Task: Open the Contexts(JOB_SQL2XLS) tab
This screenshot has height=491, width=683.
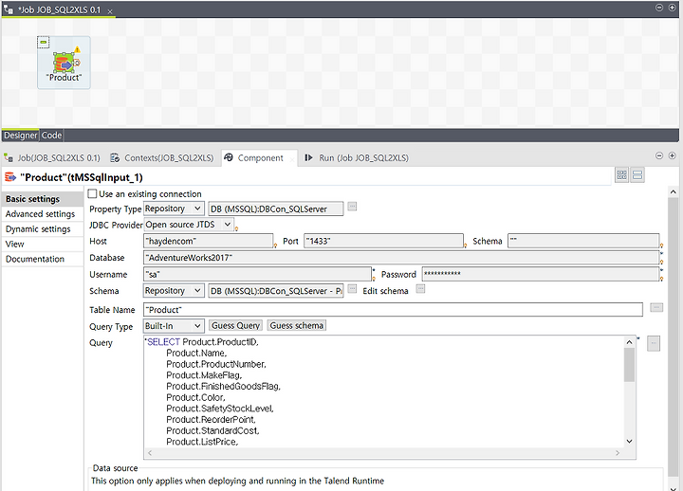Action: tap(162, 158)
